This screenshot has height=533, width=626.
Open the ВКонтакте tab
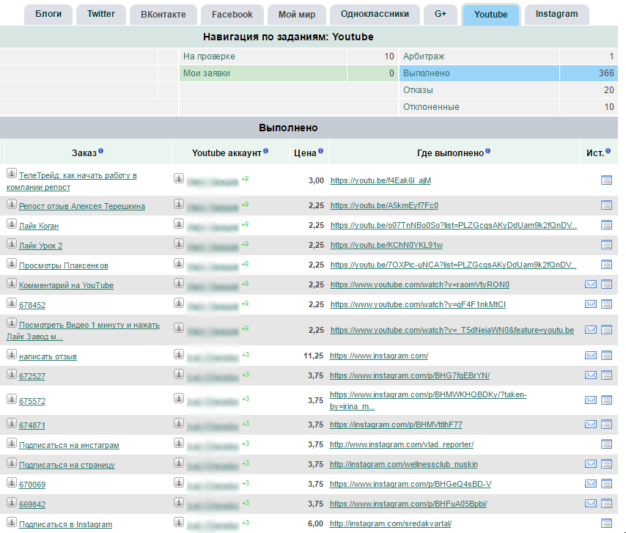click(x=163, y=14)
